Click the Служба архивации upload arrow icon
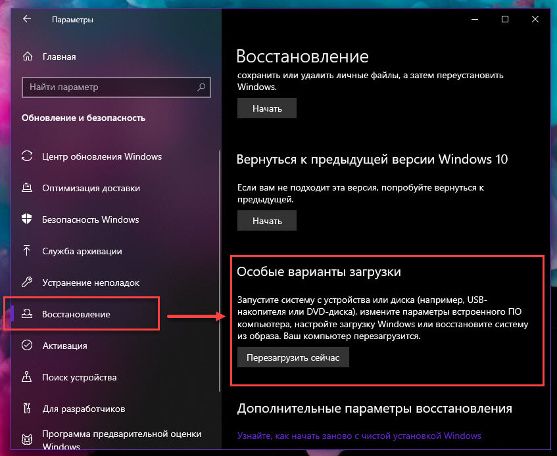Screen dimensions: 557x456 [27, 250]
